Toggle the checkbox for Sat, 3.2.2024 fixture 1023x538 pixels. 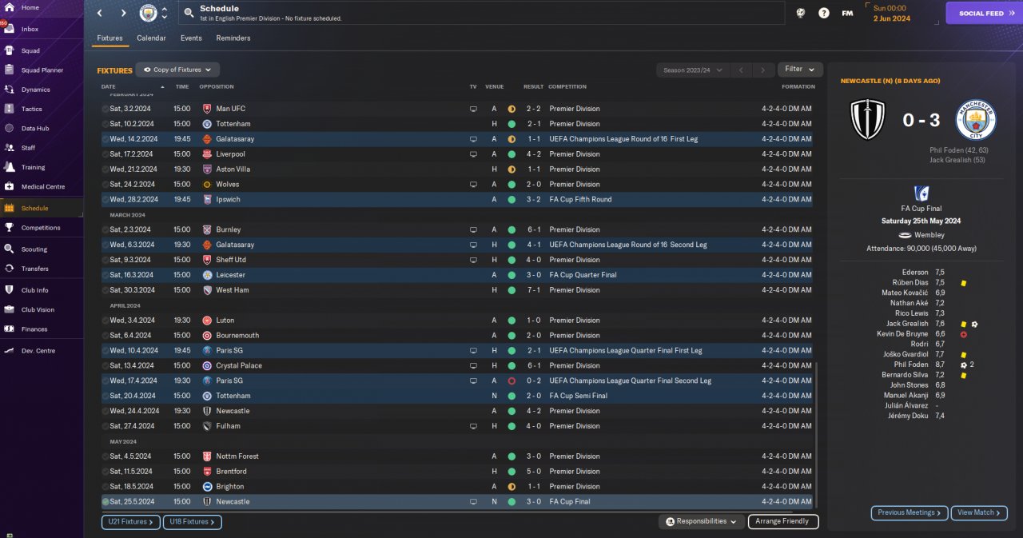[x=105, y=109]
